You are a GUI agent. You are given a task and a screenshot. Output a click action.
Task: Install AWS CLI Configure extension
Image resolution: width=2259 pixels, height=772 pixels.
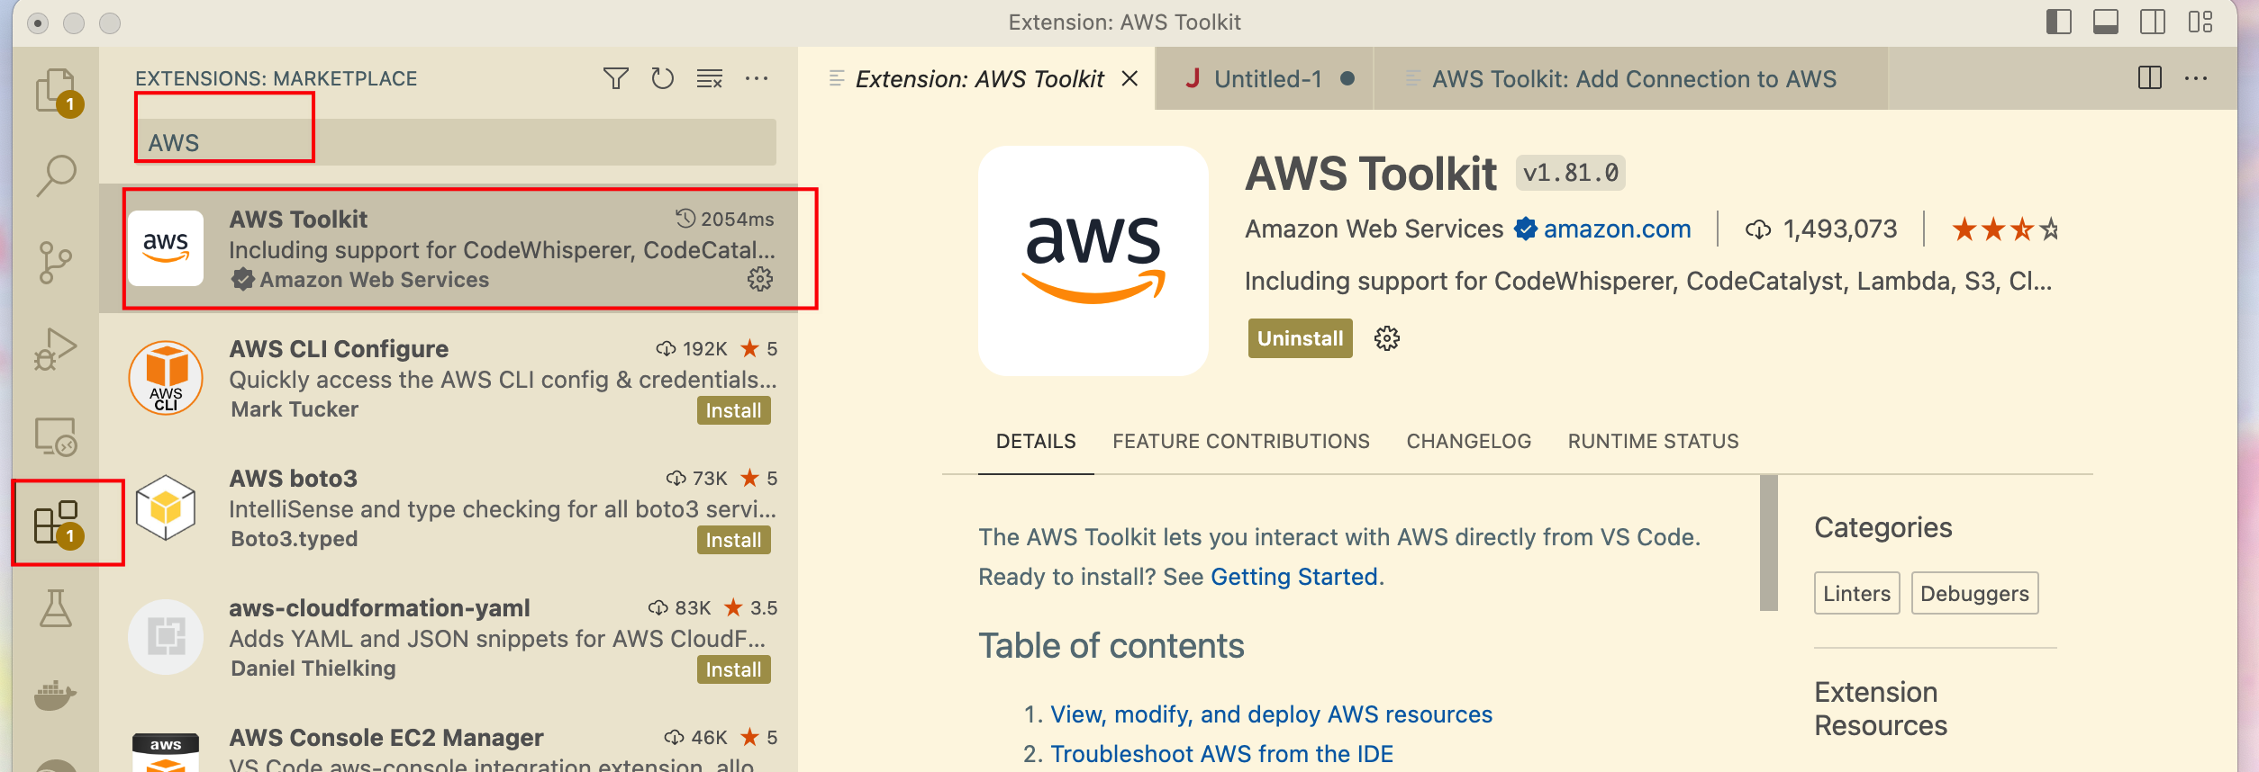[733, 410]
